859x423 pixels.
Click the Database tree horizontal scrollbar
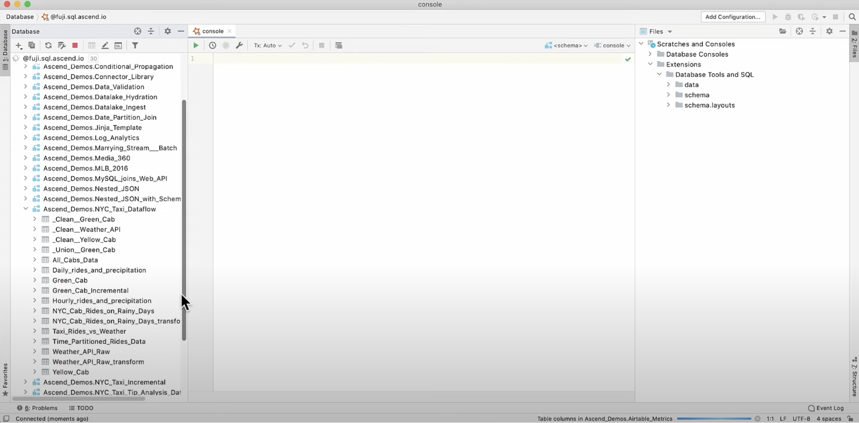click(x=79, y=399)
